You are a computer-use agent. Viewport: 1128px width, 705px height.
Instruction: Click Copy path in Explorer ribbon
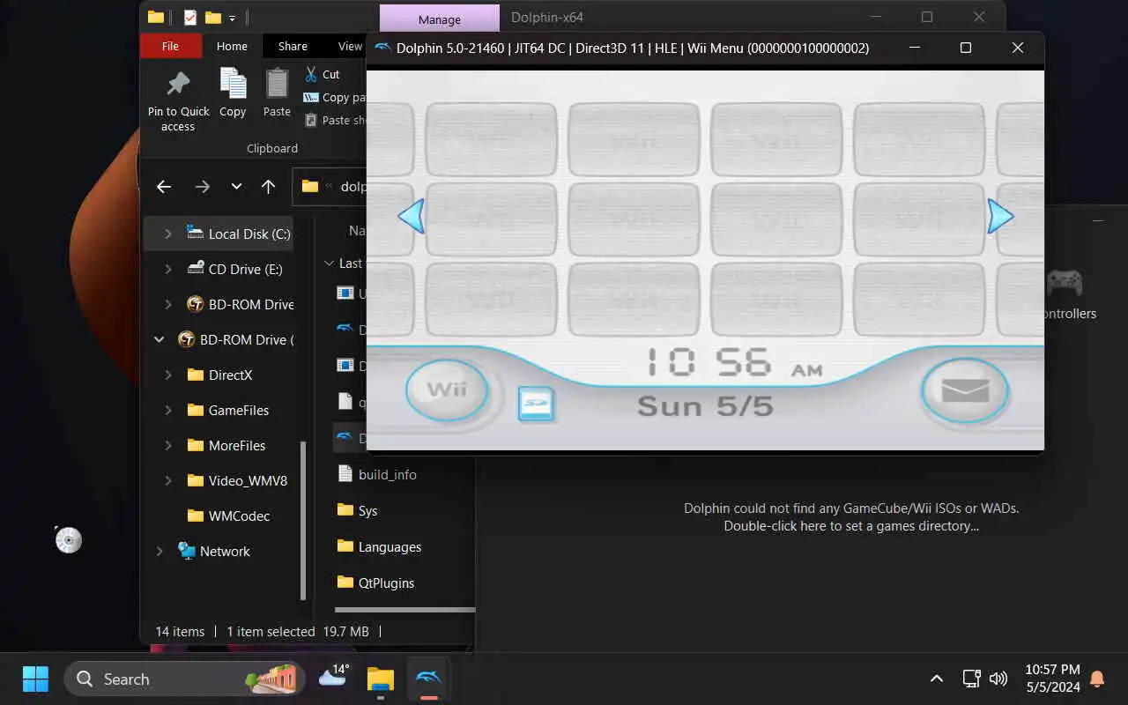(335, 97)
